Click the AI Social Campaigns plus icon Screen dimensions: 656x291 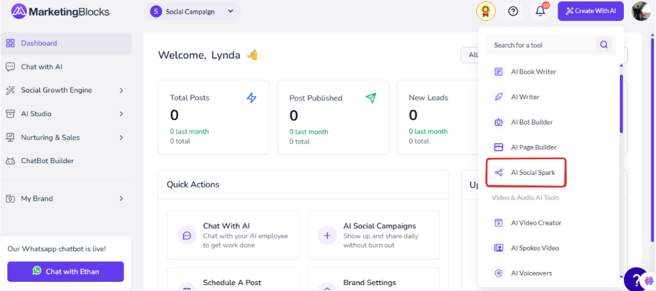(x=327, y=235)
